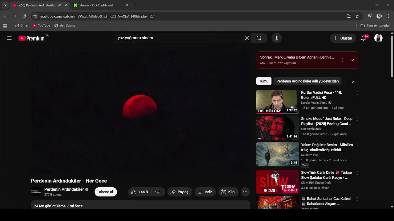Close the Stream - Kick Dashboard tab
The image size is (394, 221).
click(127, 5)
